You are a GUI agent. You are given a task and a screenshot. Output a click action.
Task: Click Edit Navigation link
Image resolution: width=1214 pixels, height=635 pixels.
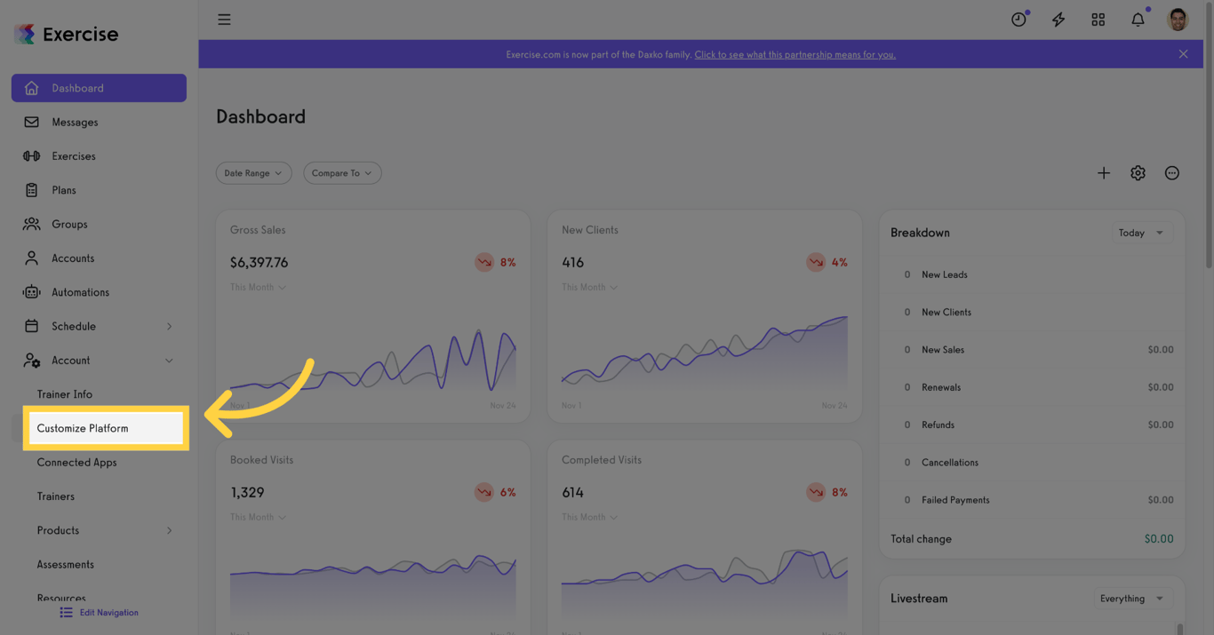[108, 613]
